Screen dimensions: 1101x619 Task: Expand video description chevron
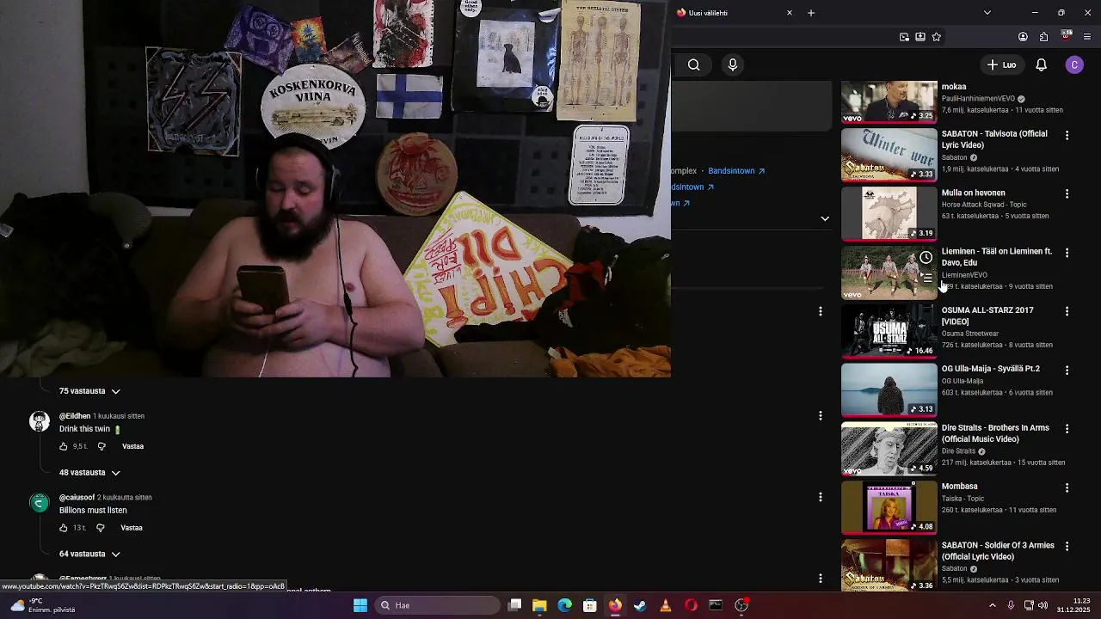[x=825, y=218]
